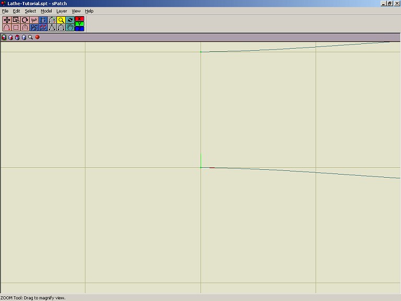The width and height of the screenshot is (401, 301).
Task: Select the teal Hand pan tool
Action: tap(70, 27)
